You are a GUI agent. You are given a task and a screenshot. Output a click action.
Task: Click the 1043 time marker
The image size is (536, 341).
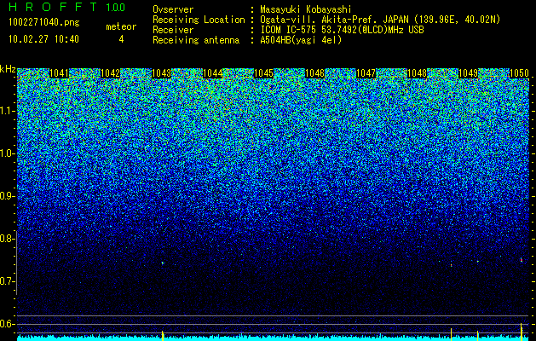pyautogui.click(x=161, y=73)
